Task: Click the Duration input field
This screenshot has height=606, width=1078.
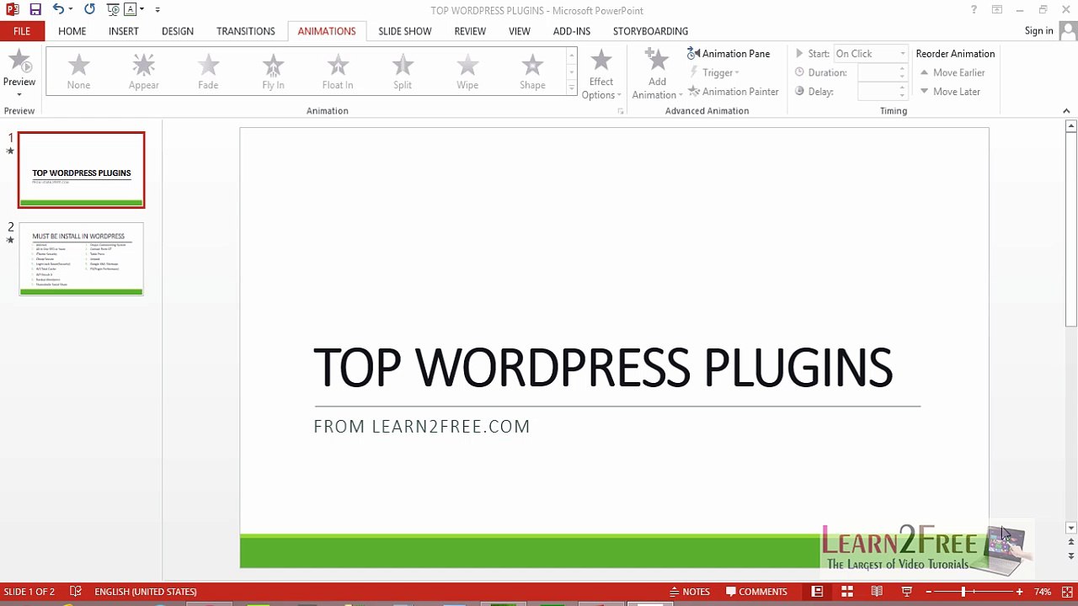Action: (882, 72)
